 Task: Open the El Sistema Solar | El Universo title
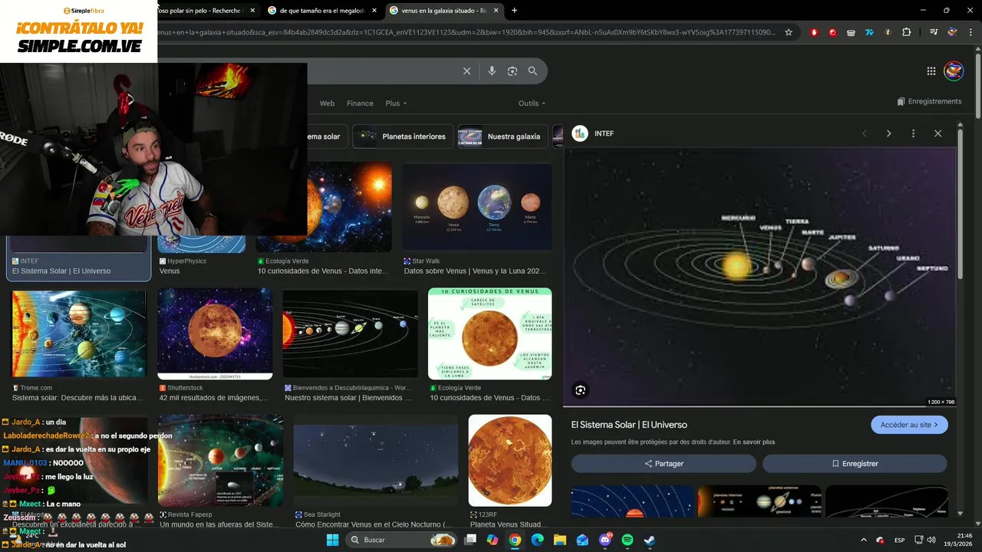629,425
